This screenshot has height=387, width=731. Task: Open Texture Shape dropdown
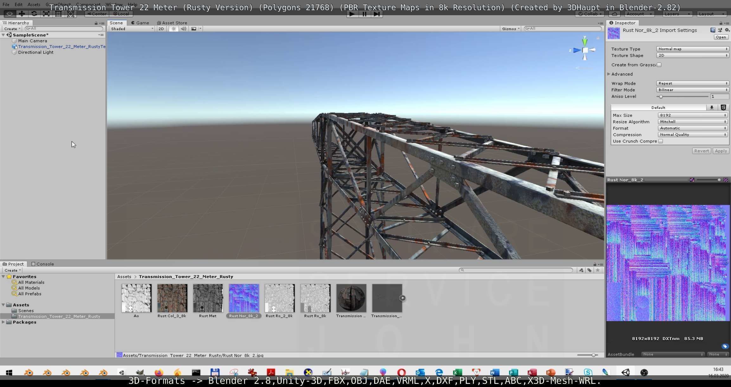point(693,55)
